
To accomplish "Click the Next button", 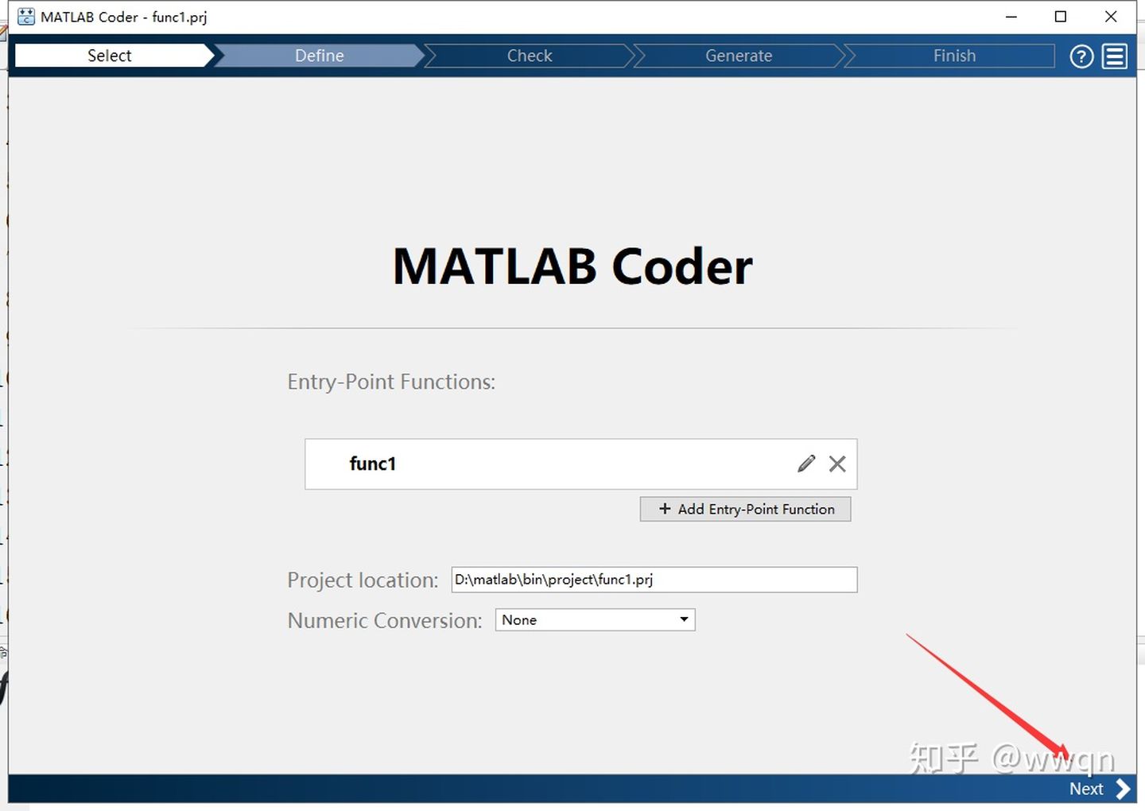I will point(1099,789).
